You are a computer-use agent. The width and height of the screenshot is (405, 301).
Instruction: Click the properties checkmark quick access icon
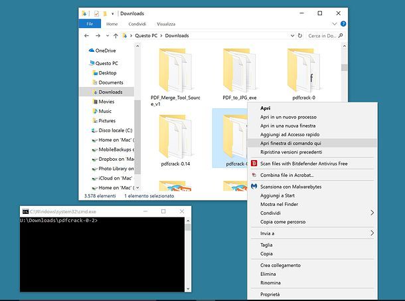point(96,13)
